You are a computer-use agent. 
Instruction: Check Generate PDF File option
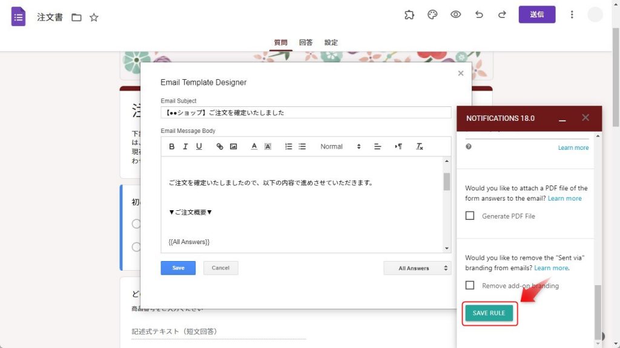pyautogui.click(x=470, y=216)
